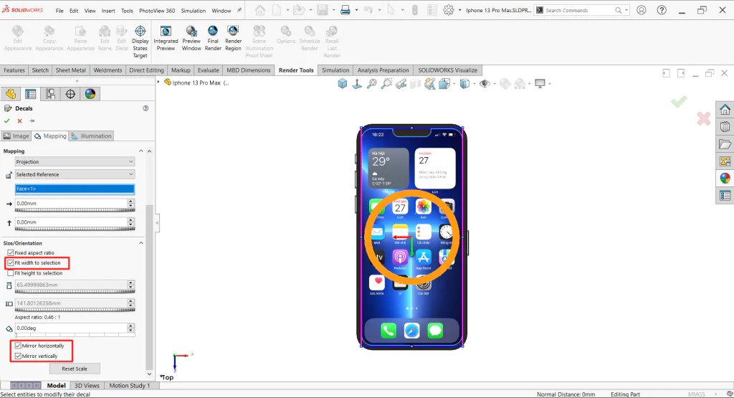The width and height of the screenshot is (734, 398).
Task: Open the decal Image tab
Action: (16, 136)
